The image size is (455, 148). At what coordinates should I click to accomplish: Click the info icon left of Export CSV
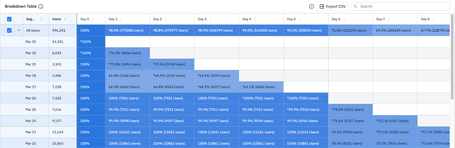311,7
